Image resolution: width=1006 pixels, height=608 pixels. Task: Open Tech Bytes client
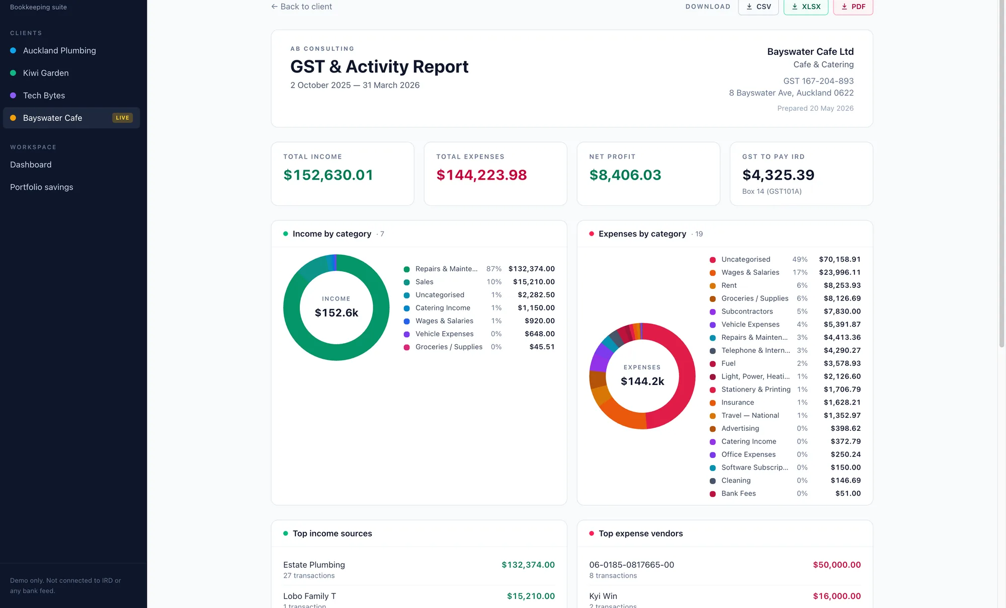tap(71, 95)
